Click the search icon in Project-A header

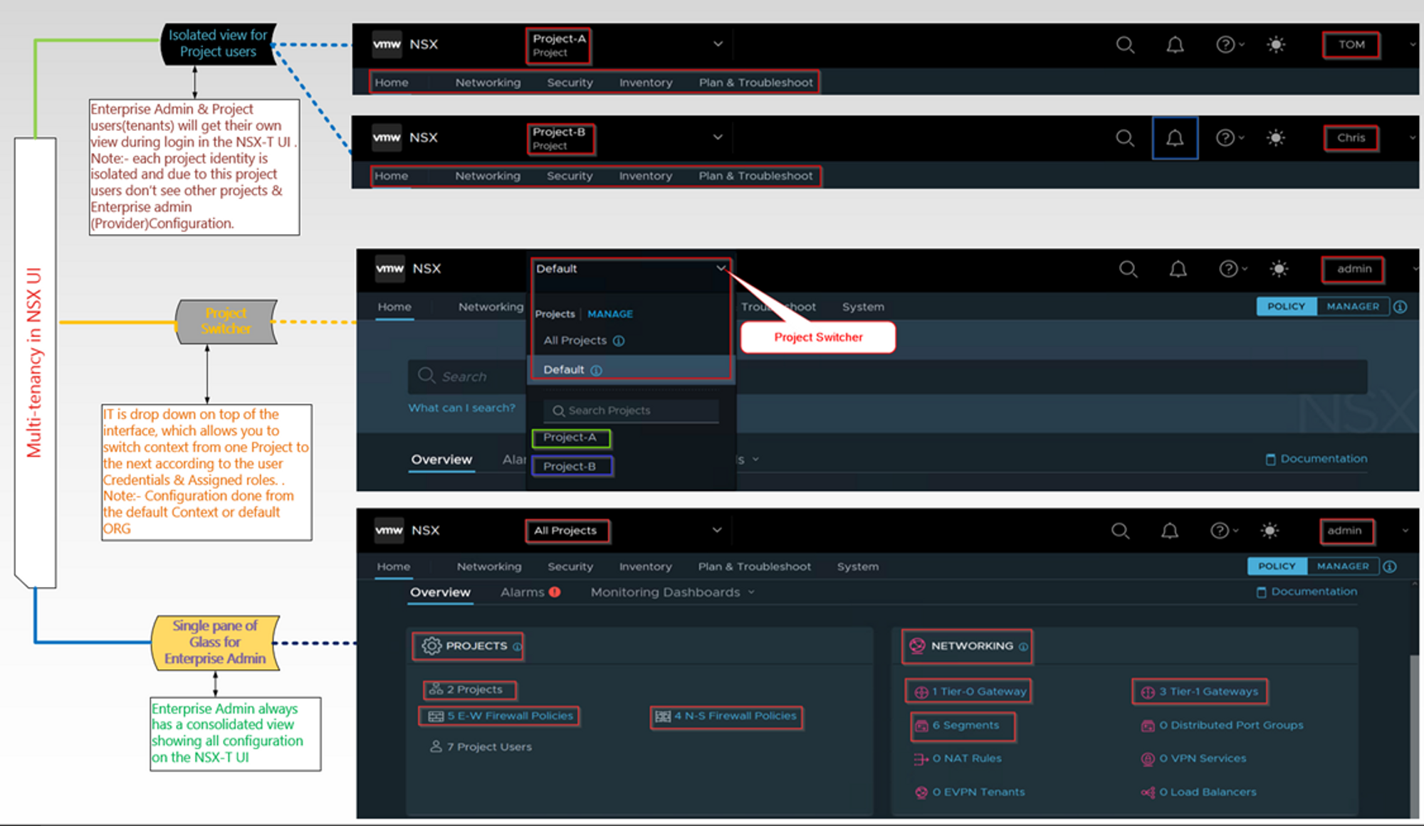click(x=1125, y=45)
